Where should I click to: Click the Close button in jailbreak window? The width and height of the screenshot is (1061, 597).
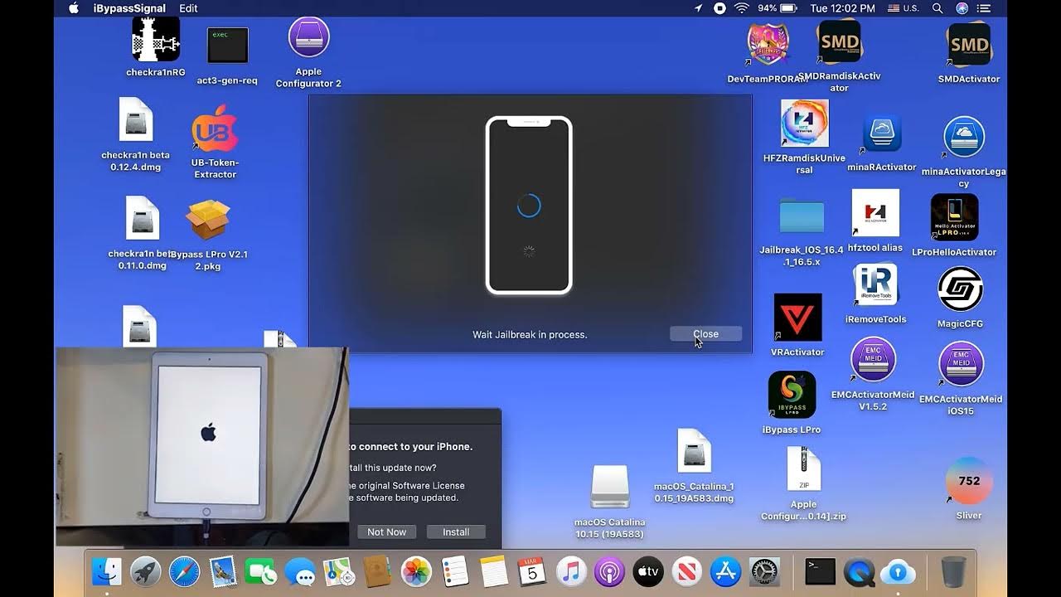705,334
